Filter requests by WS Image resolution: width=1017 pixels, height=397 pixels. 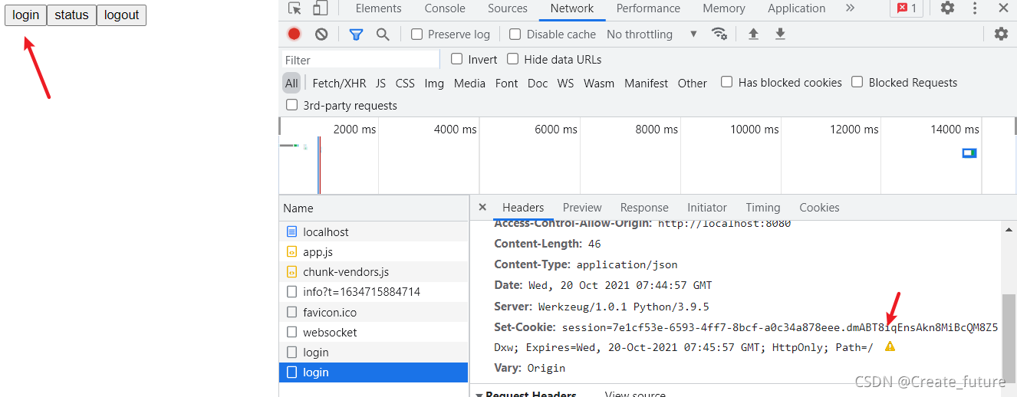[565, 83]
